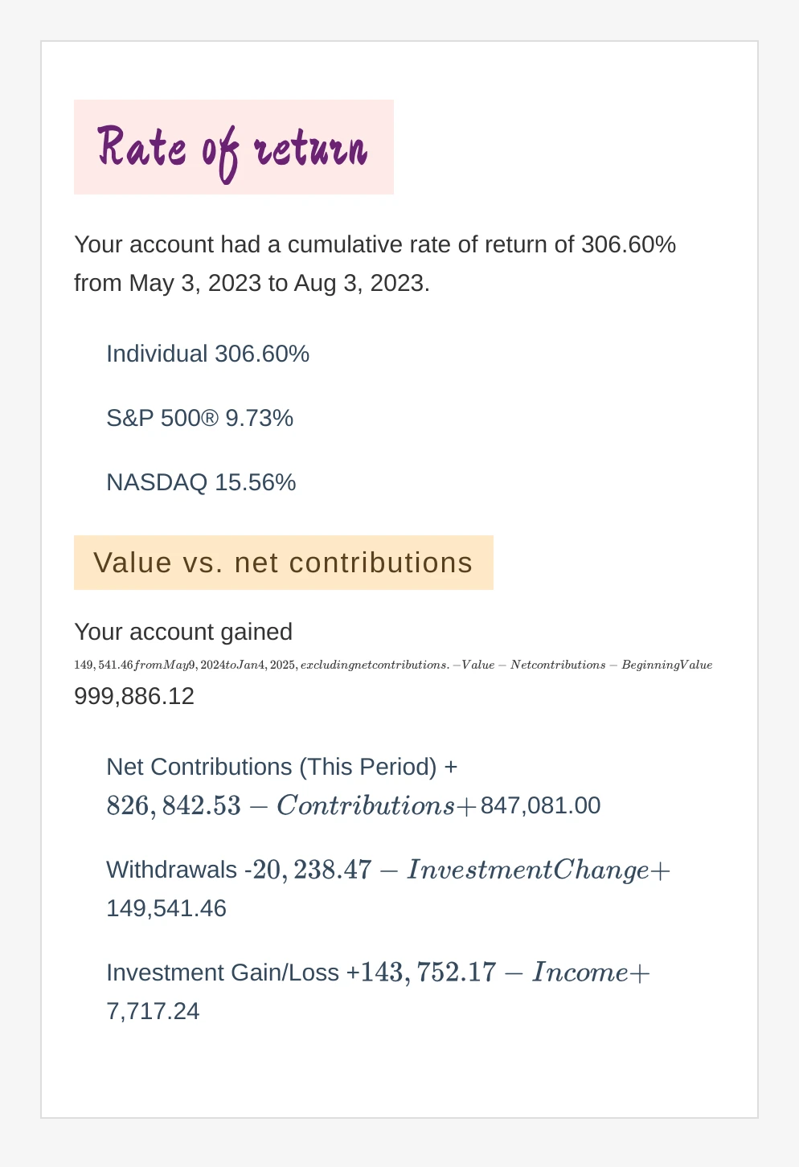Click the 826,842.53 amount
This screenshot has height=1167, width=799.
174,805
